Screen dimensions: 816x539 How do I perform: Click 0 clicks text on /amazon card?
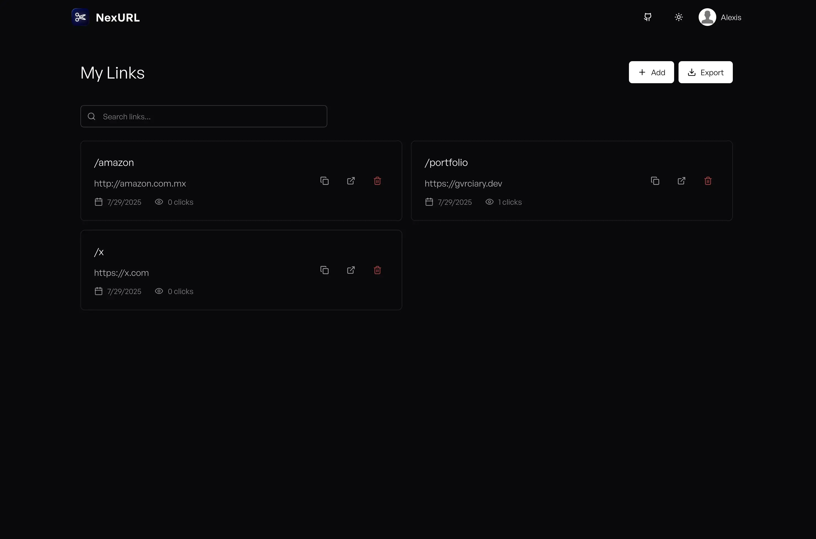coord(180,202)
